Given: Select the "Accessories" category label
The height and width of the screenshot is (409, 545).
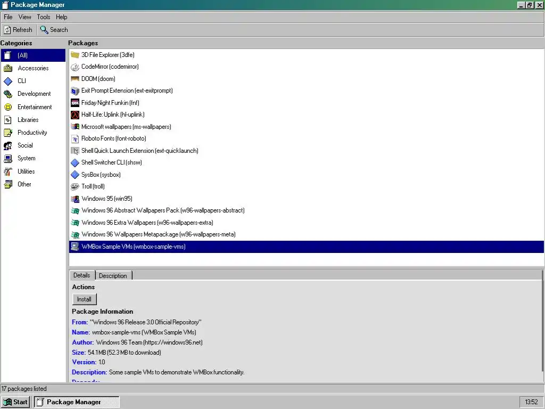Looking at the screenshot, I should tap(33, 68).
